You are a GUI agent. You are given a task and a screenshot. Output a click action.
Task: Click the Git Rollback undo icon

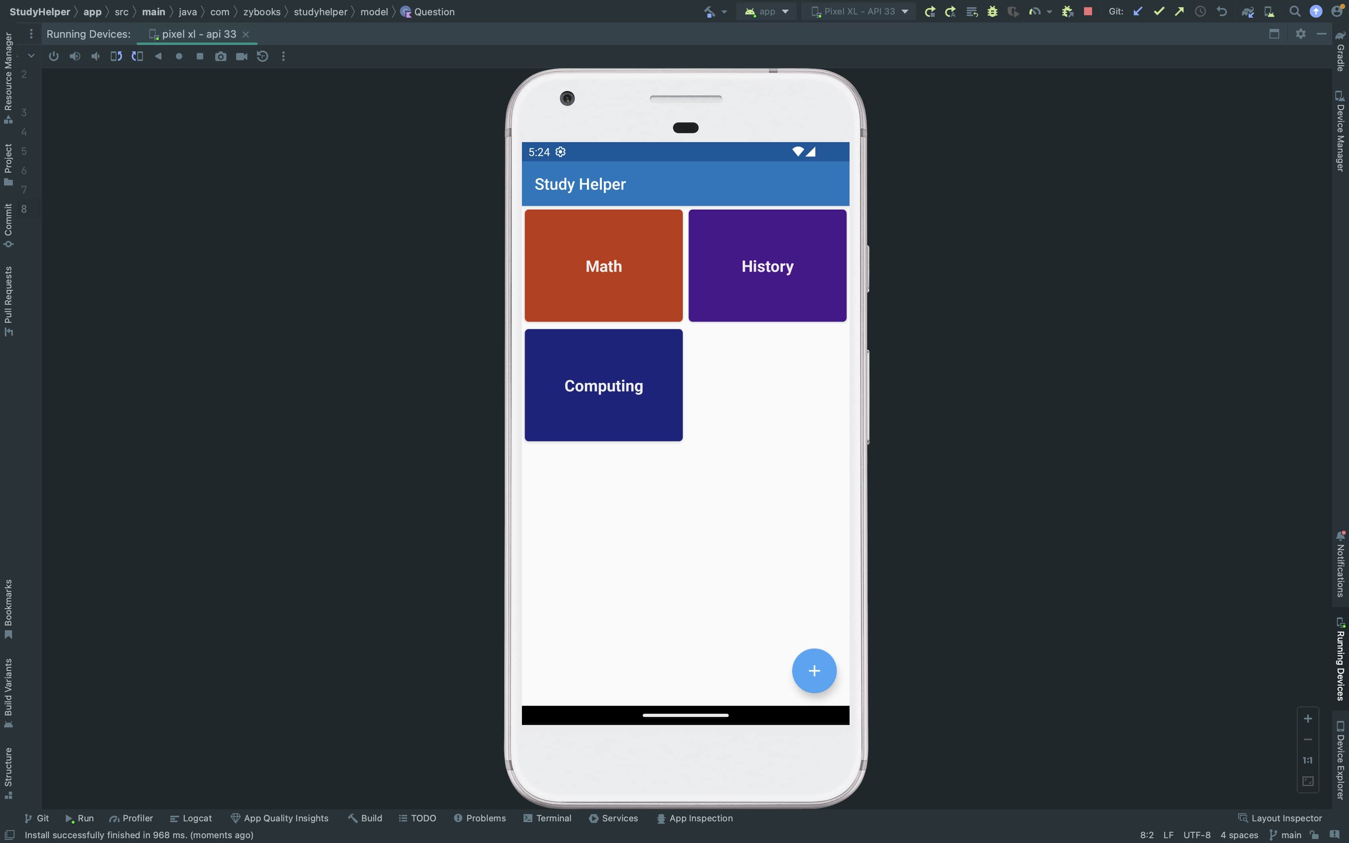point(1221,12)
